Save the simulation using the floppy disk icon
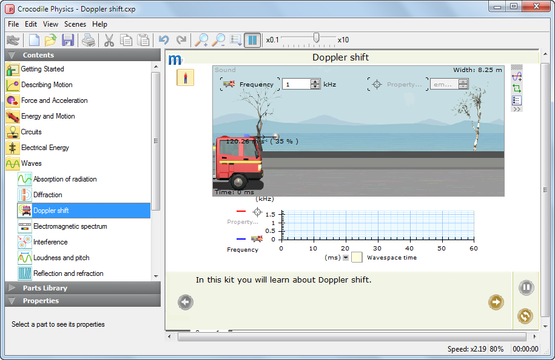The width and height of the screenshot is (555, 360). (67, 40)
